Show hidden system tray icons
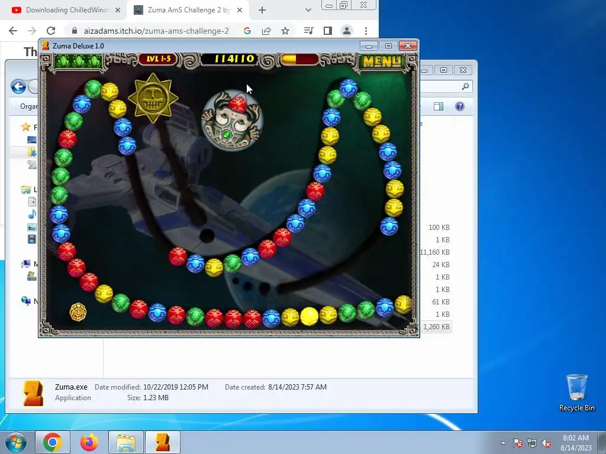606x454 pixels. point(503,443)
